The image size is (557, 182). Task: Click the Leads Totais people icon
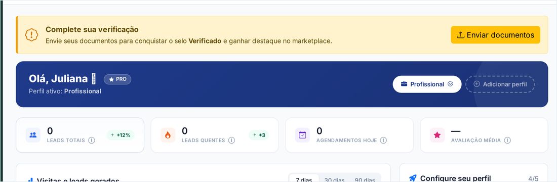point(33,135)
